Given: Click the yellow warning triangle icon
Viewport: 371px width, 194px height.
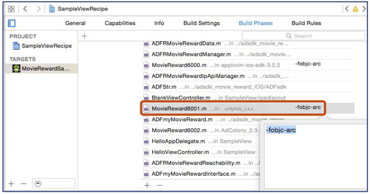Looking at the screenshot, I should point(355,9).
